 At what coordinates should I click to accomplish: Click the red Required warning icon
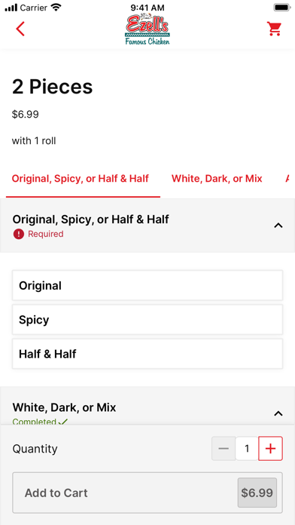coord(18,234)
